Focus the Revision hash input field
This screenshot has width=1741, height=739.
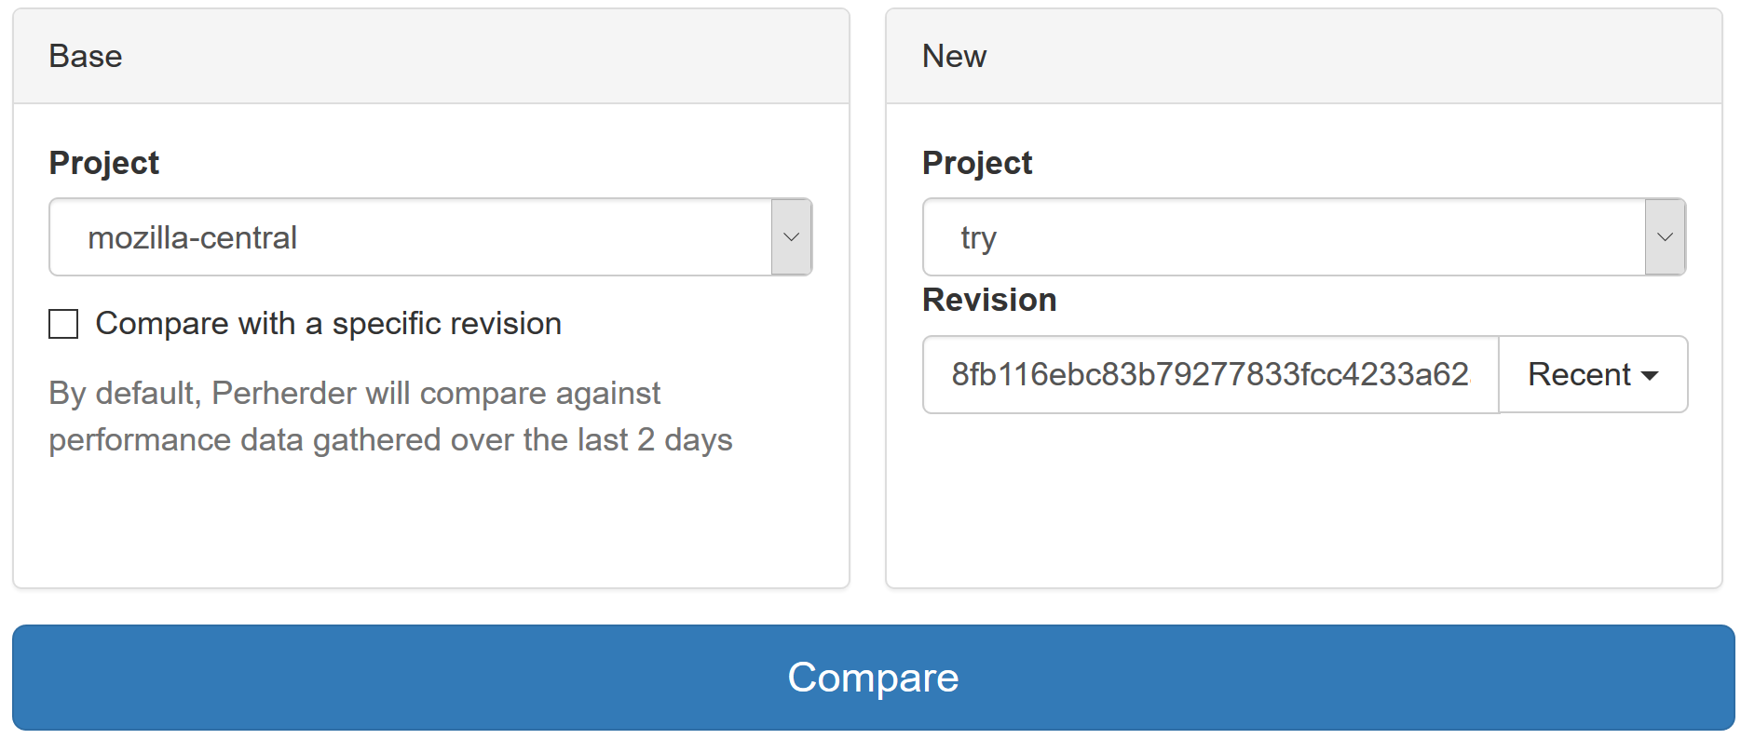click(1209, 374)
